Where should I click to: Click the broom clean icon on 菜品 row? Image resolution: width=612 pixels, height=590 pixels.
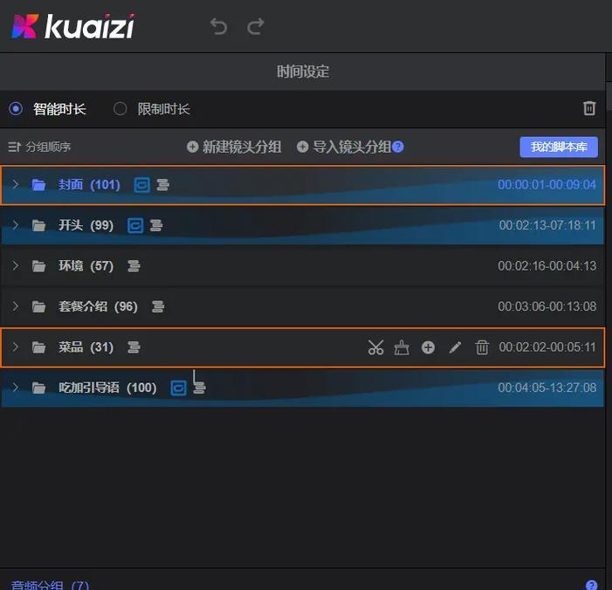(x=402, y=347)
